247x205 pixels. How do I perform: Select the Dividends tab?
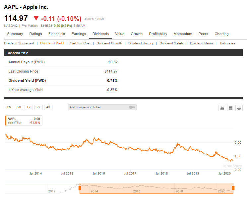100,34
